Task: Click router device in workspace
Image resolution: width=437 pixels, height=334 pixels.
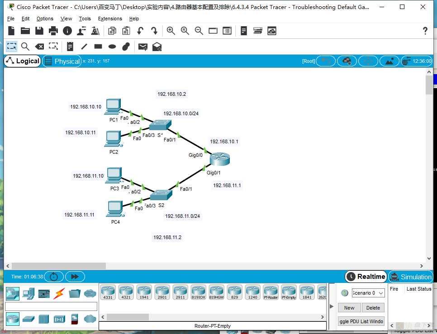Action: click(219, 159)
